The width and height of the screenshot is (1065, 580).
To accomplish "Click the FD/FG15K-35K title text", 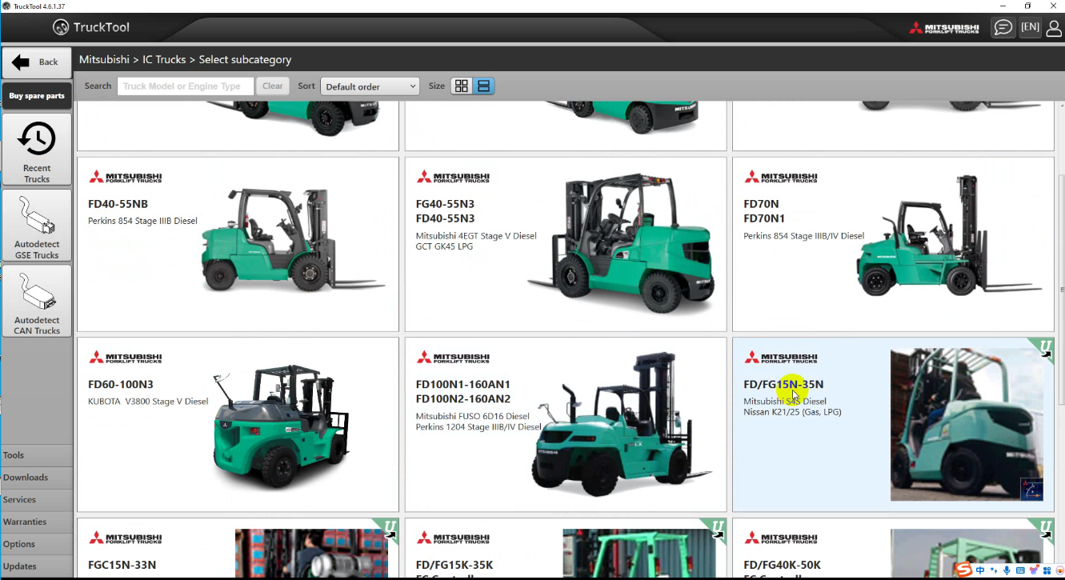I will (x=454, y=565).
